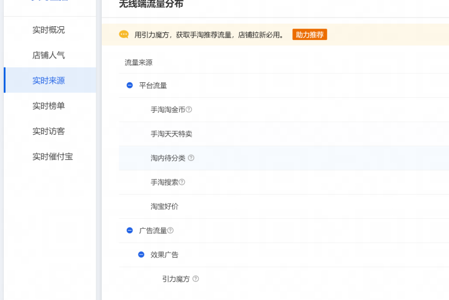Screen dimensions: 449x300
Task: Click the help icon next to 手淘淘金币
Action: point(189,110)
